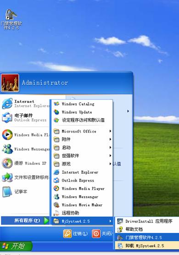Expand the 启动 submenu arrow
The height and width of the screenshot is (255, 179).
click(110, 148)
